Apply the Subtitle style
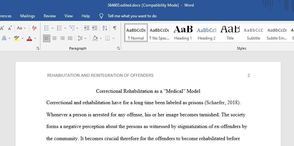This screenshot has height=146, width=294. (254, 33)
